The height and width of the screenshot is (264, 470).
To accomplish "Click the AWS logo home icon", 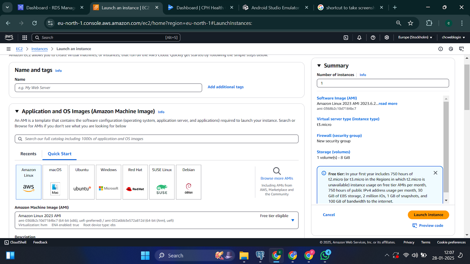I will coord(9,37).
